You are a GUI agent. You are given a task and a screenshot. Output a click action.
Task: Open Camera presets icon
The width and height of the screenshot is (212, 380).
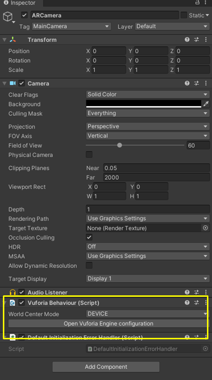(197, 83)
